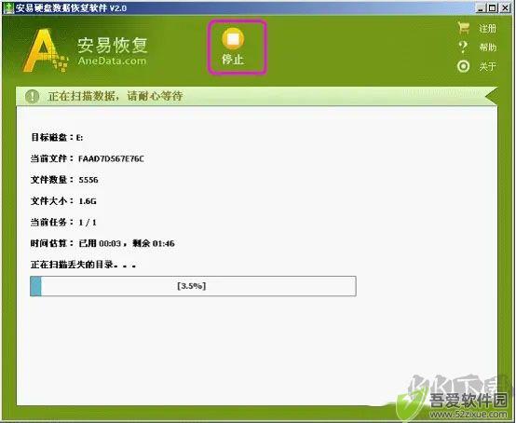Image resolution: width=516 pixels, height=423 pixels.
Task: Click the 停止 label under the stop icon
Action: [x=233, y=60]
